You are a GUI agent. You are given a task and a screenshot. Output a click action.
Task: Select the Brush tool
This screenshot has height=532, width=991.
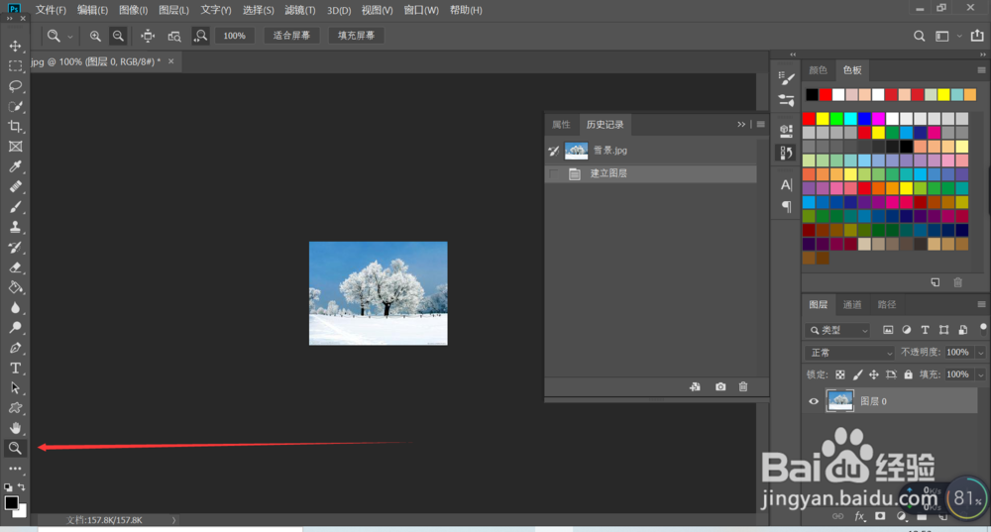pos(15,207)
